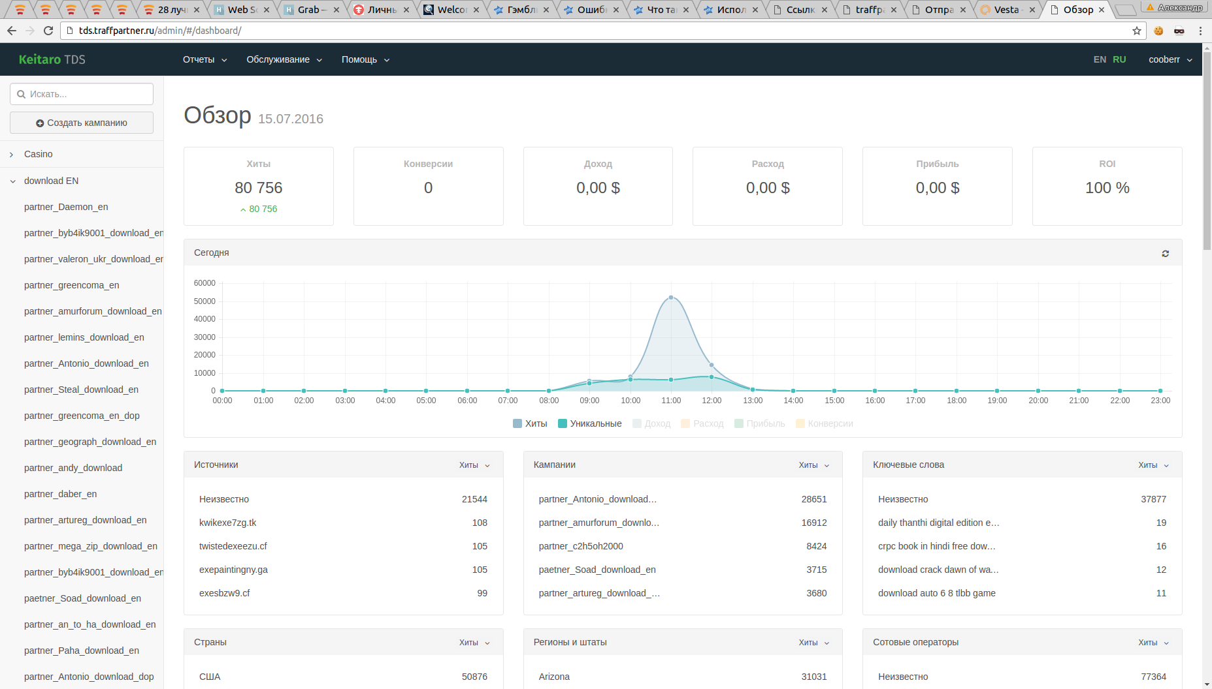Toggle Прибыль series in chart legend
This screenshot has height=689, width=1212.
click(x=760, y=423)
